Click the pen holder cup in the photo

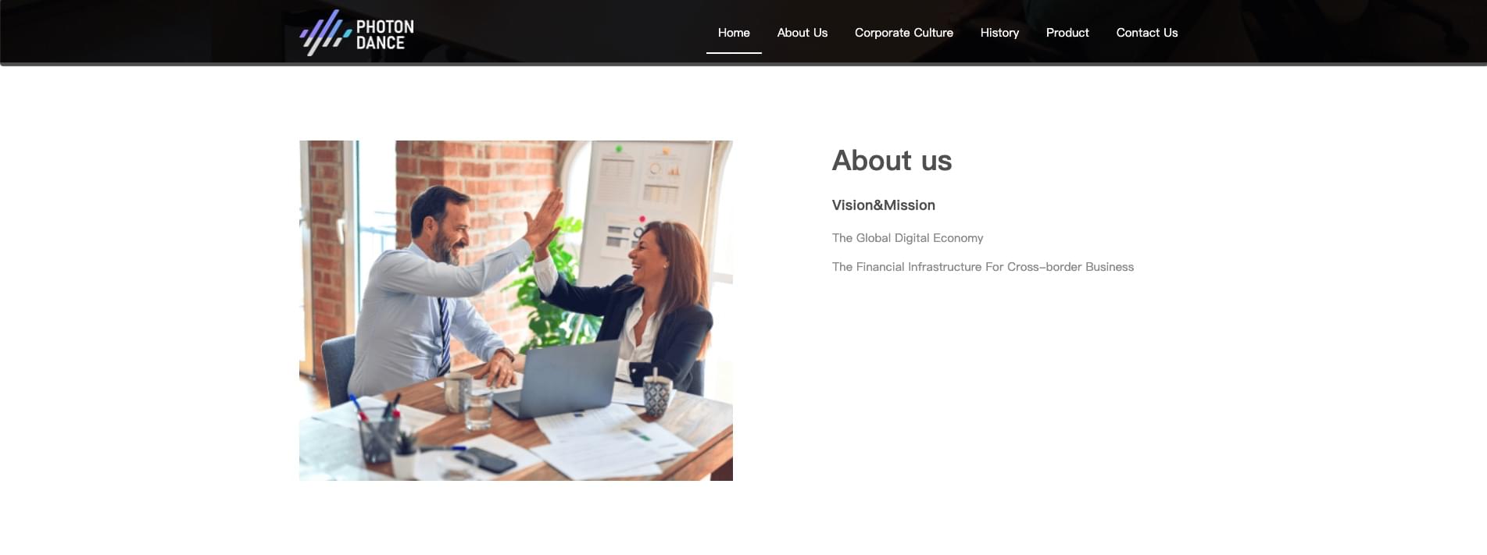[379, 439]
